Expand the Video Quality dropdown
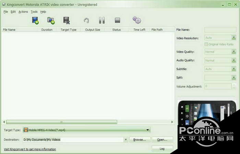The height and width of the screenshot is (154, 240). click(x=233, y=52)
